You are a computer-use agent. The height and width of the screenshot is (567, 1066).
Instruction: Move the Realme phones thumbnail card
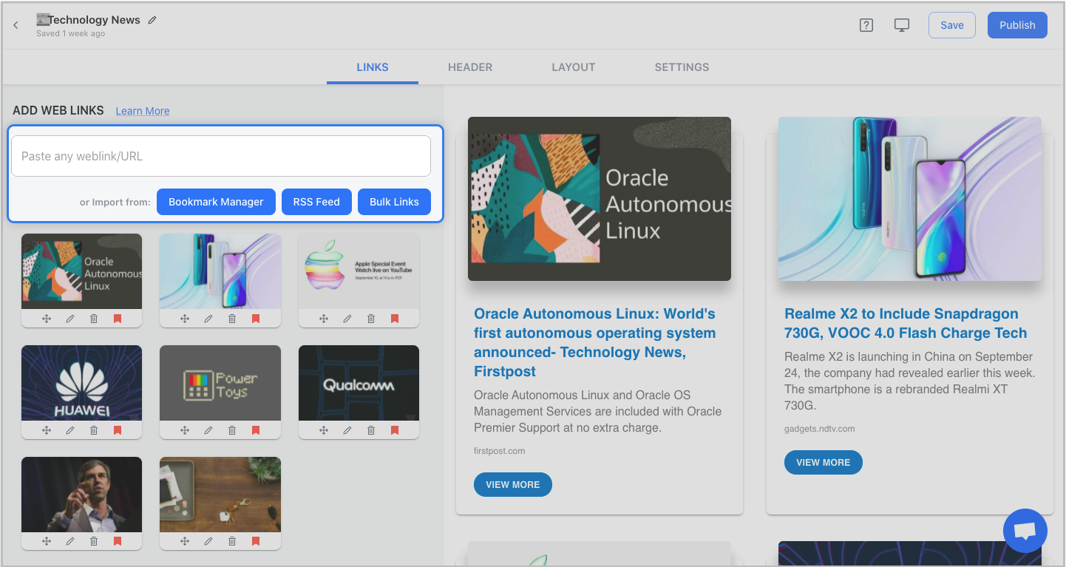click(185, 319)
